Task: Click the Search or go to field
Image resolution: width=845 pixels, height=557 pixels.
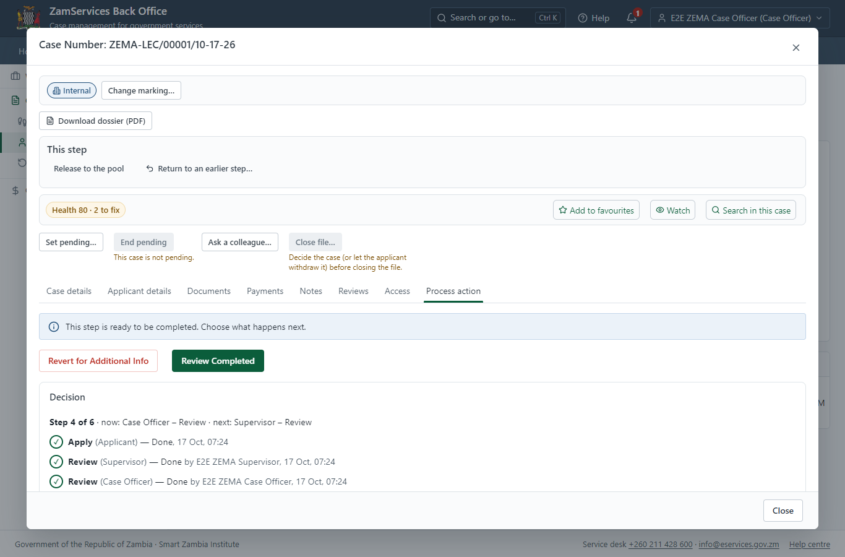Action: pos(498,18)
